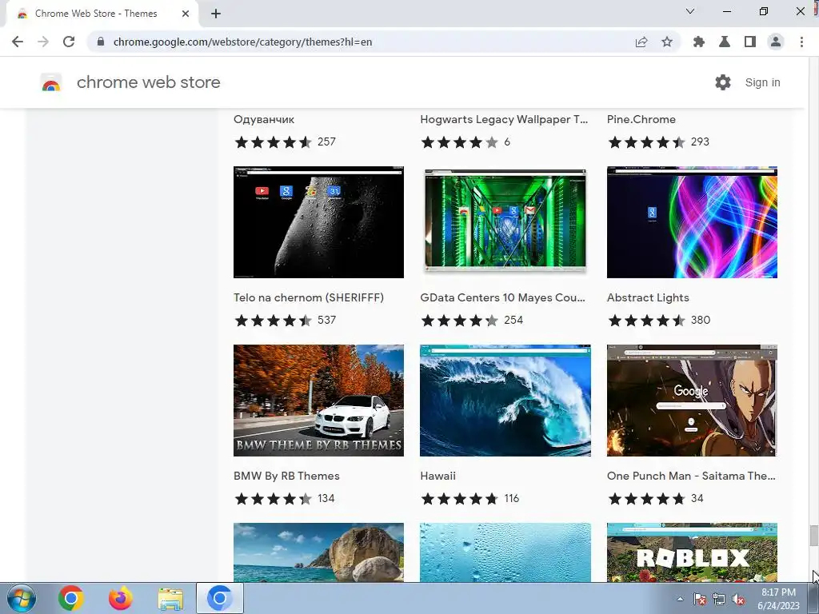Image resolution: width=819 pixels, height=614 pixels.
Task: Open the clock showing 8:17 PM
Action: pyautogui.click(x=778, y=598)
